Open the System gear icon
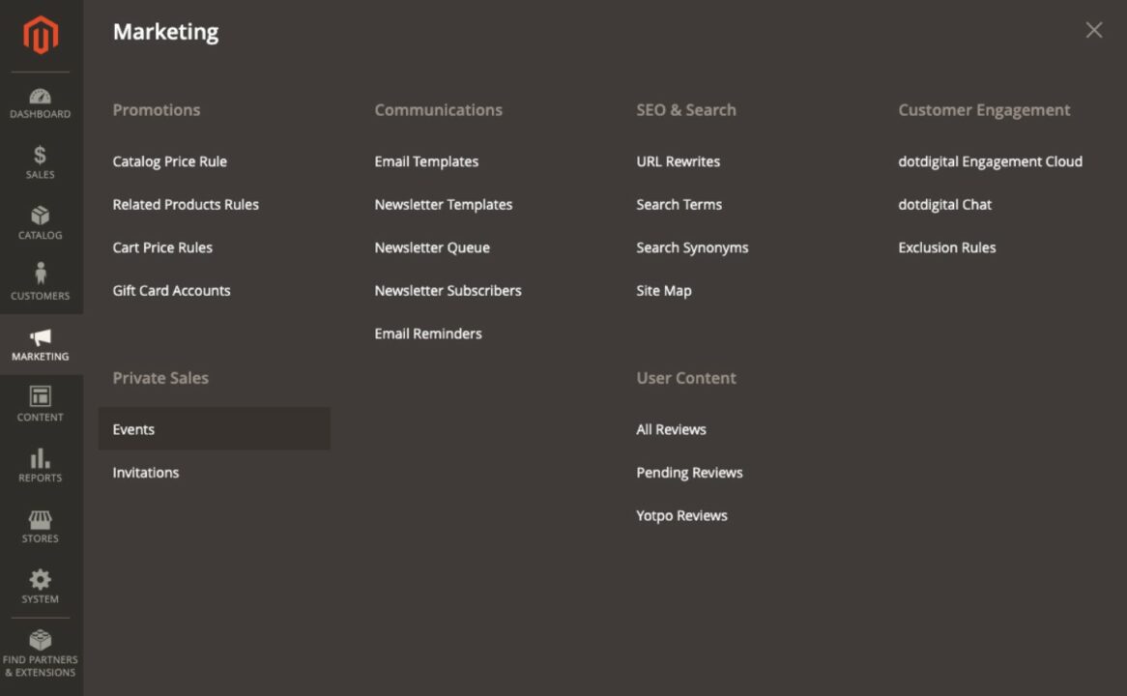 pos(41,580)
